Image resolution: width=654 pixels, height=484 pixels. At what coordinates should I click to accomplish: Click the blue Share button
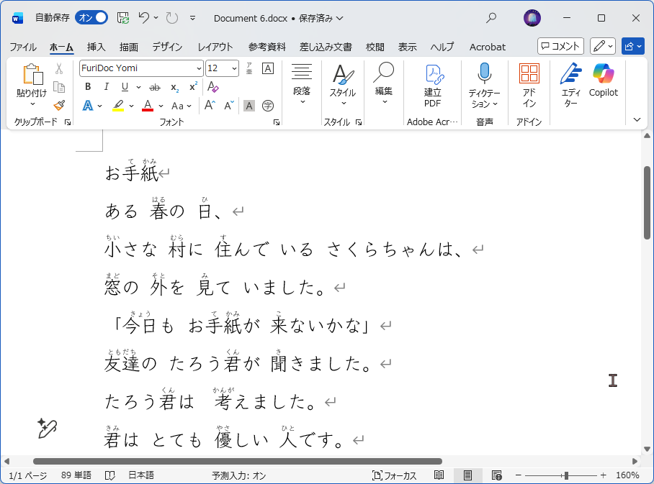632,46
